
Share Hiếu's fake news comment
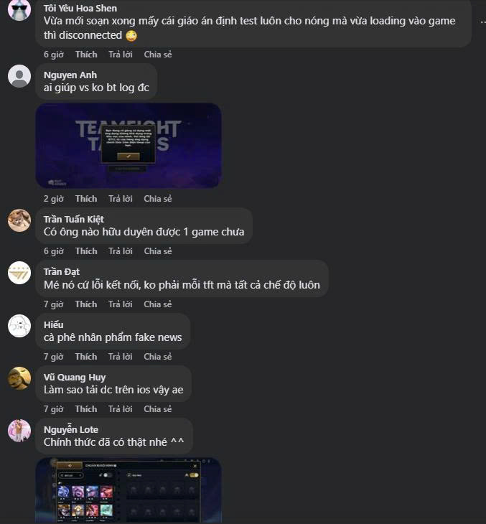pos(158,357)
